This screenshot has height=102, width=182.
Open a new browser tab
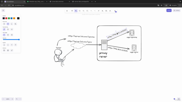[x=95, y=2]
